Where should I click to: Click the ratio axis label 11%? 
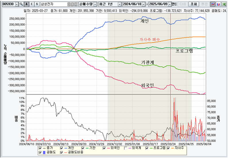(22, 98)
